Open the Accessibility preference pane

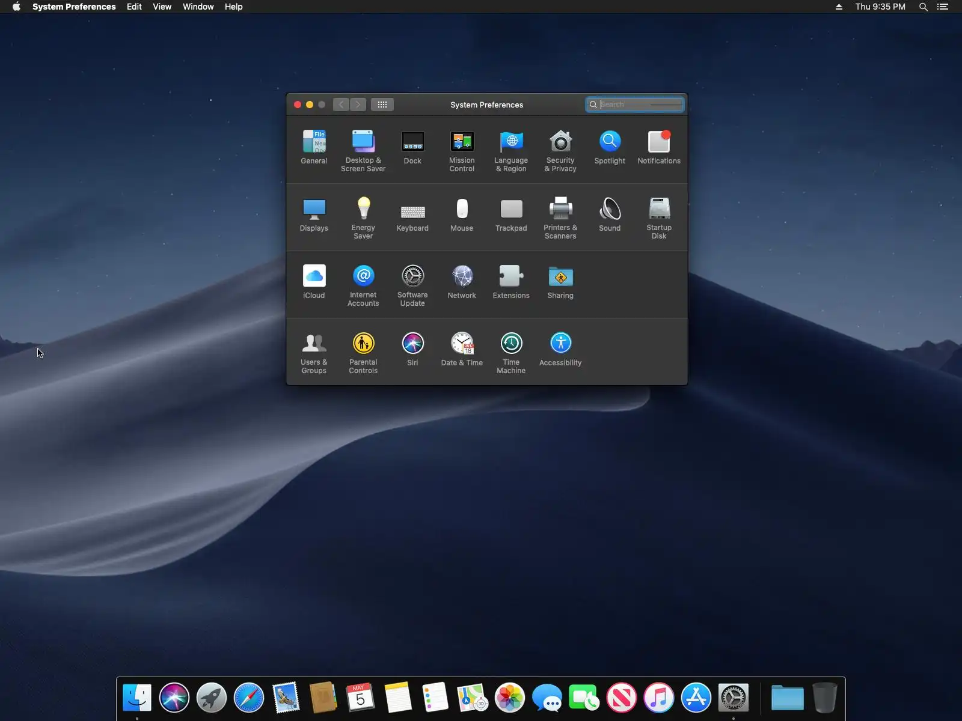(560, 349)
